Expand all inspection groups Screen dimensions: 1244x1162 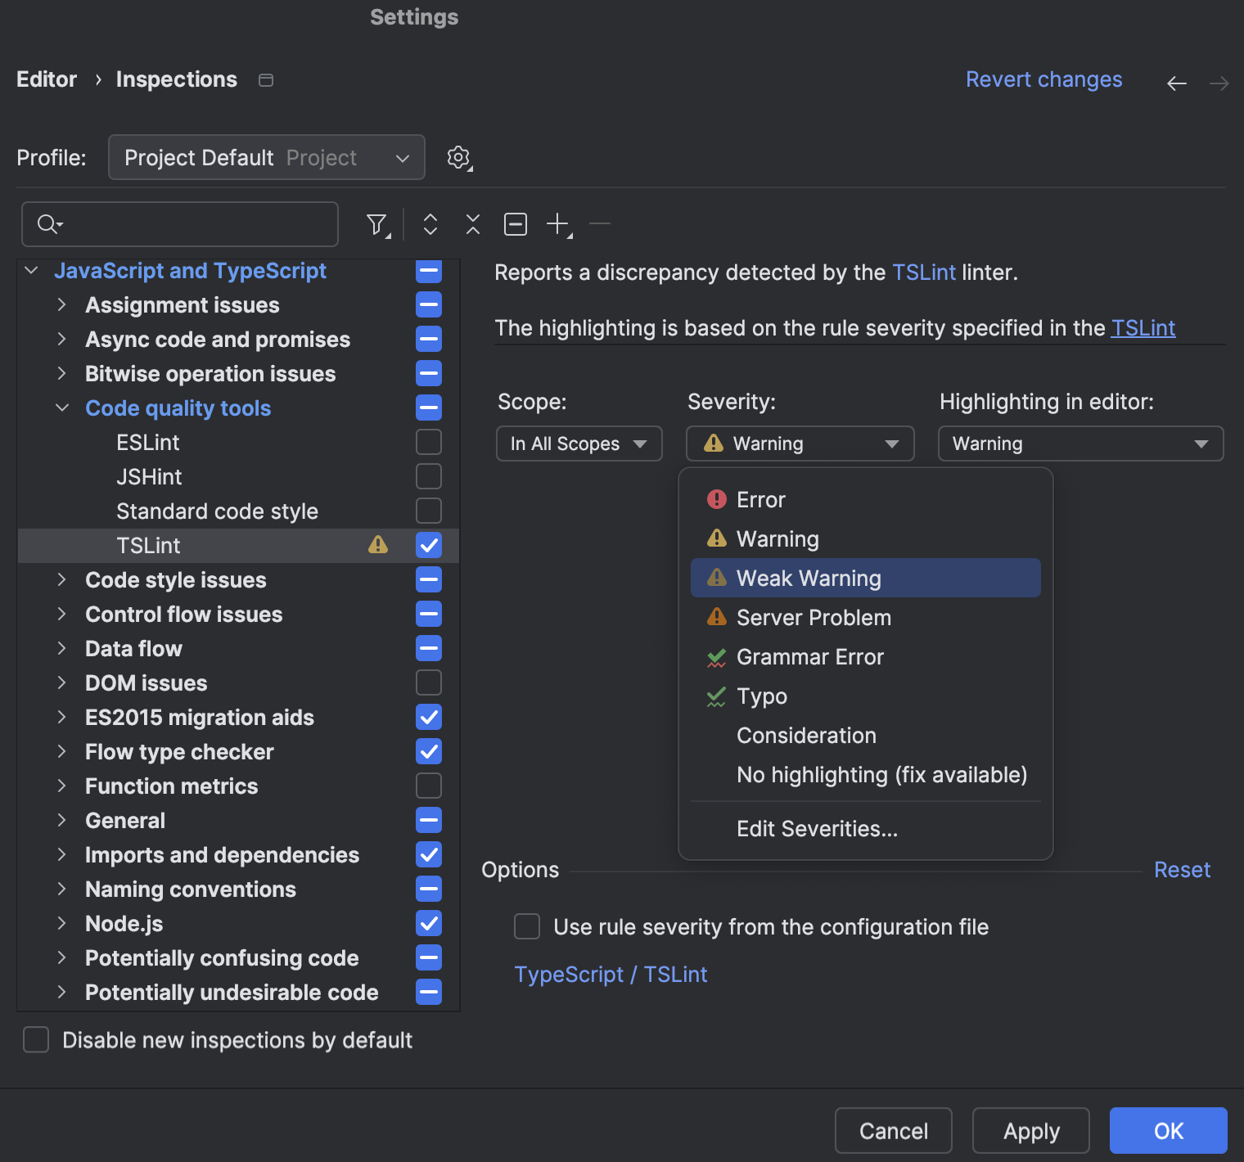430,223
